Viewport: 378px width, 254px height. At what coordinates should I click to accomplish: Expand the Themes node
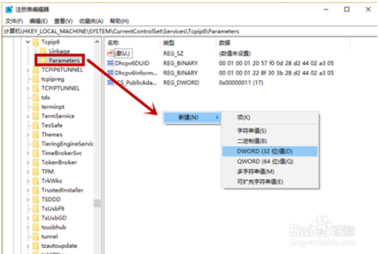coord(28,135)
